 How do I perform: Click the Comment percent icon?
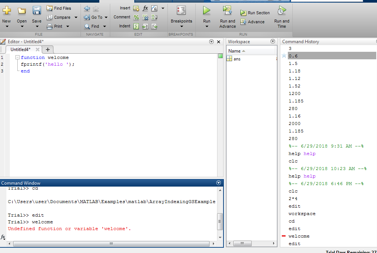coord(136,17)
